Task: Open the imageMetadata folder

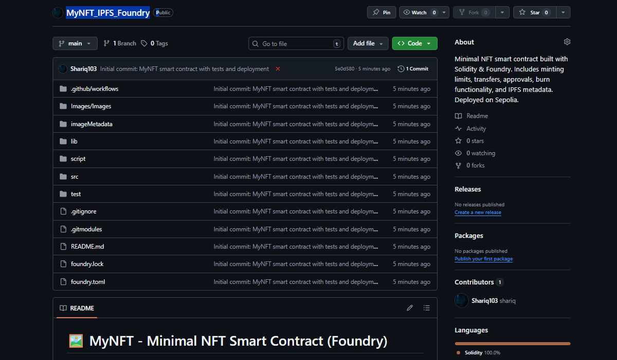Action: click(x=92, y=124)
